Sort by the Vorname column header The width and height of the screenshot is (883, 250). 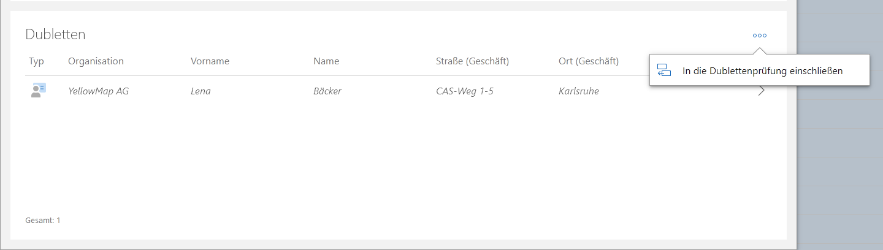[x=210, y=61]
